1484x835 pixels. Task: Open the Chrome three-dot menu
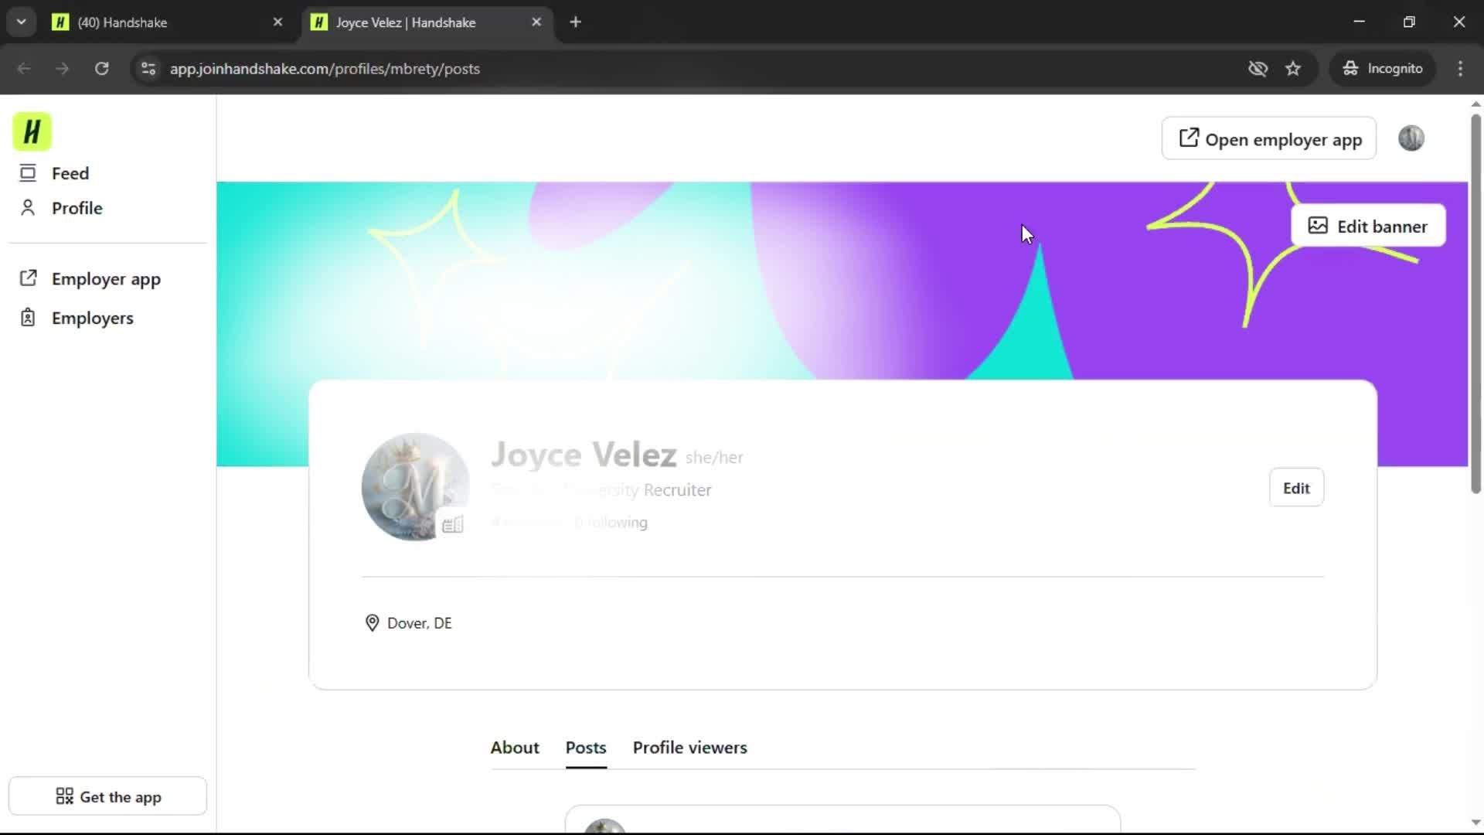[x=1460, y=69]
